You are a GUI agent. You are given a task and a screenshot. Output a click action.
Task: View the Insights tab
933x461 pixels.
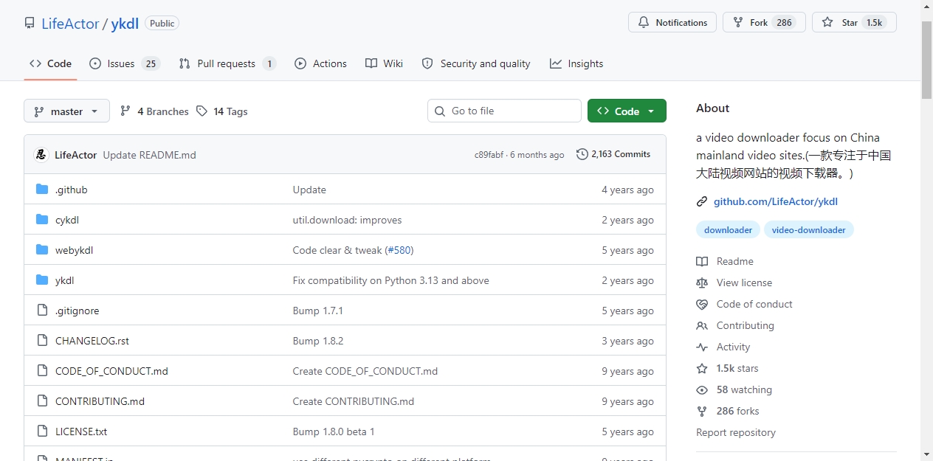click(x=576, y=63)
